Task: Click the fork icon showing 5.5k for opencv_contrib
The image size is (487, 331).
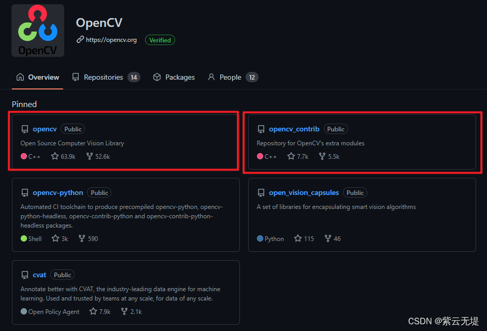Action: click(322, 156)
